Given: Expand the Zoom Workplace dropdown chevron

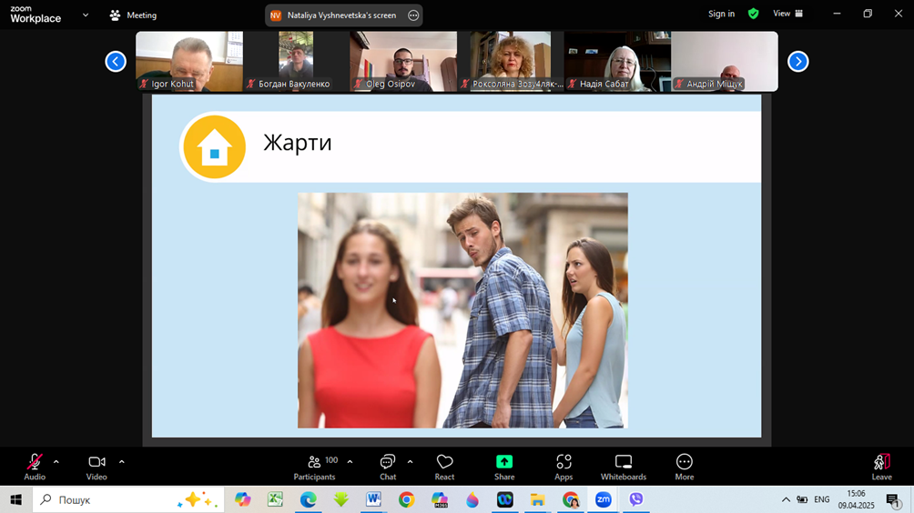Looking at the screenshot, I should click(86, 15).
